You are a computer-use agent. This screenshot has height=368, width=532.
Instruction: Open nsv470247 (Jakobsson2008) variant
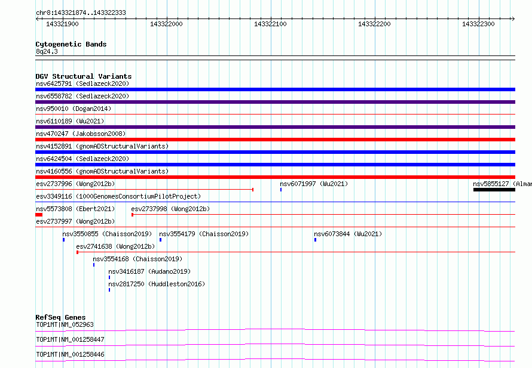[81, 134]
